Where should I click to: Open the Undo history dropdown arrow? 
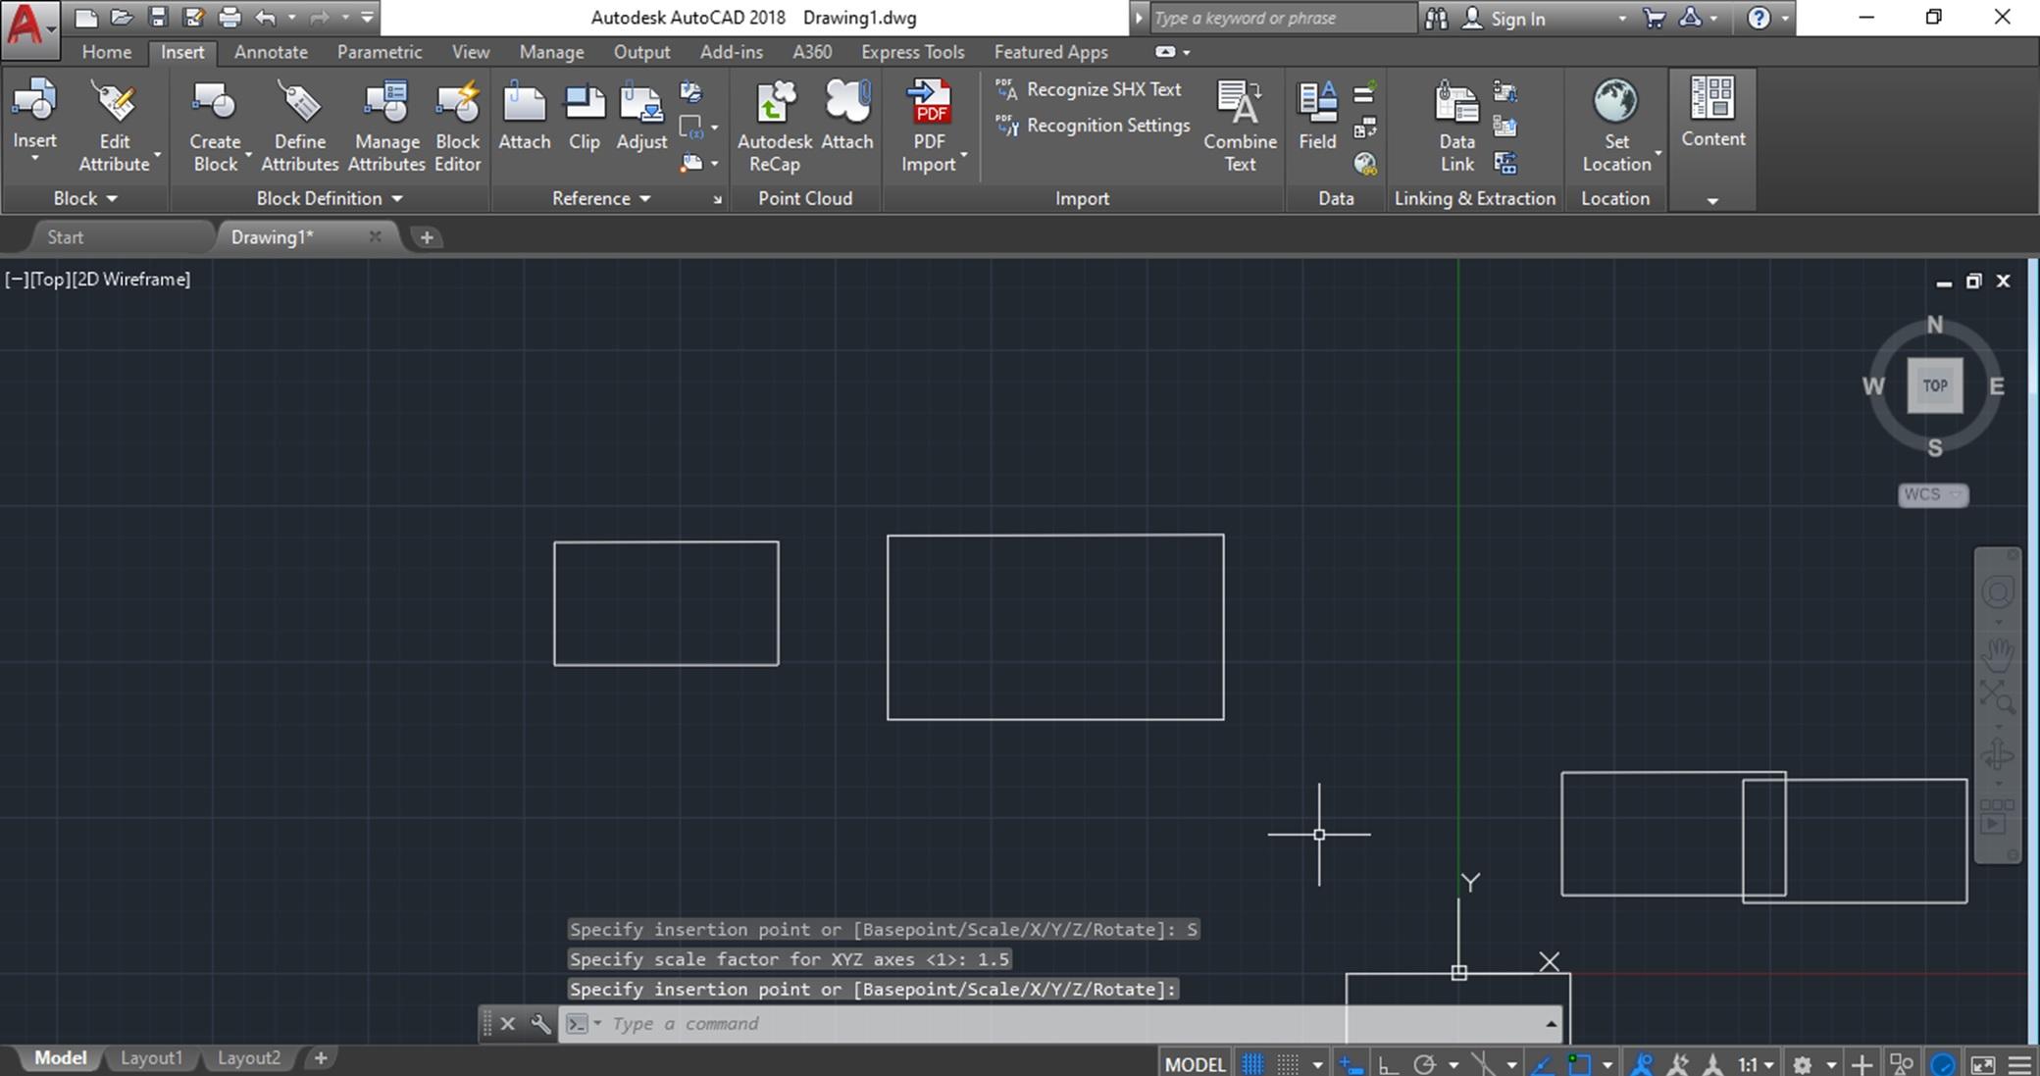(291, 18)
